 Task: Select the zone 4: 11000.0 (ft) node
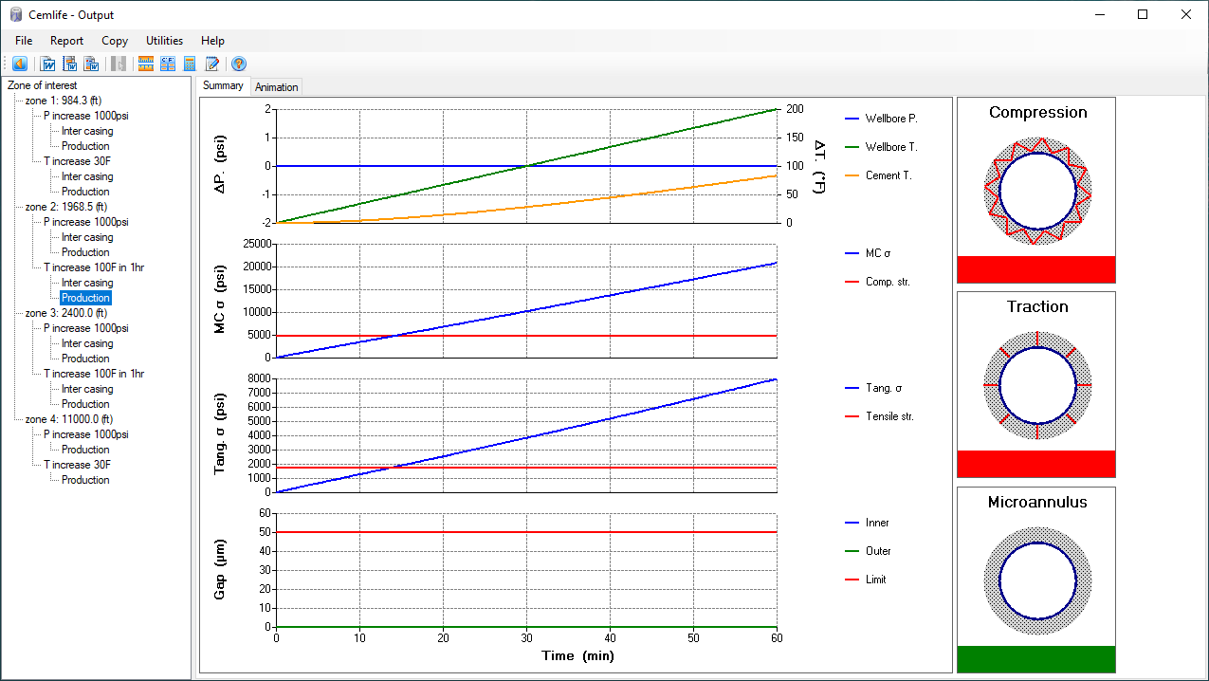click(x=68, y=419)
